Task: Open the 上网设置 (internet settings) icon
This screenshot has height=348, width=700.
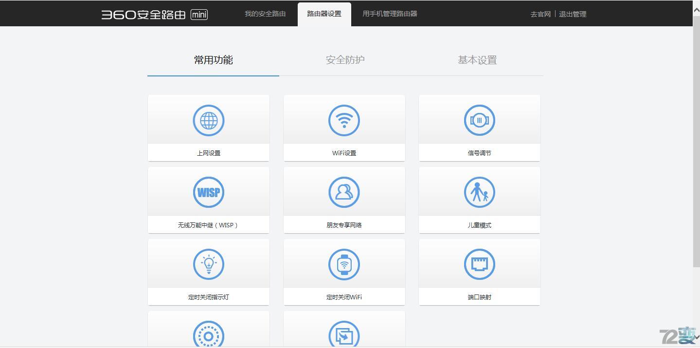Action: [x=208, y=120]
